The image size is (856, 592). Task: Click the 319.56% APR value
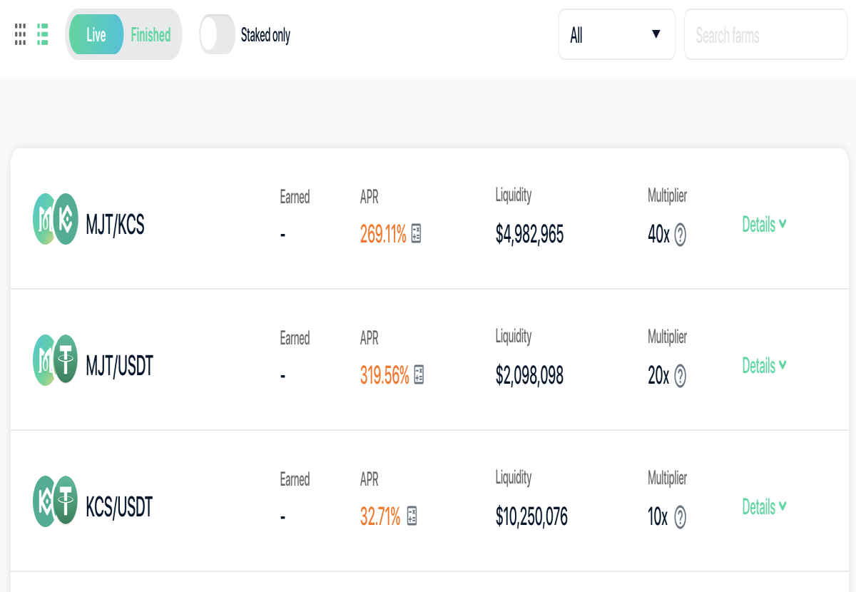pyautogui.click(x=384, y=375)
